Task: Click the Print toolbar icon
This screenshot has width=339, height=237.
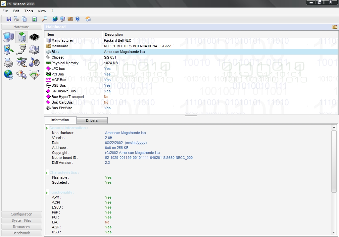Action: tap(17, 19)
